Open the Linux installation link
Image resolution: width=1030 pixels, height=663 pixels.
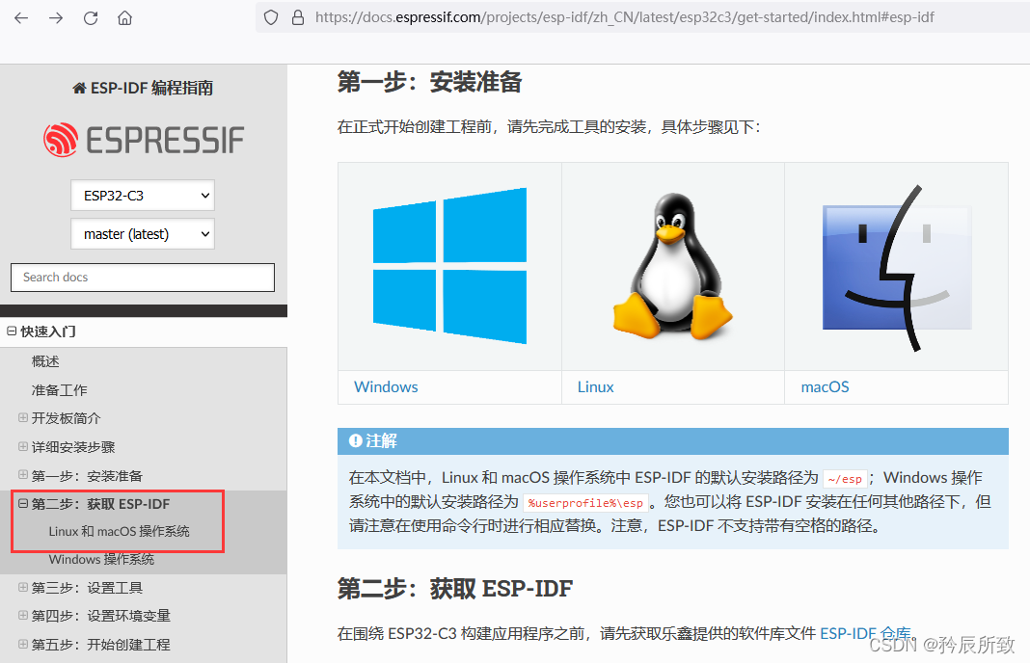[x=596, y=386]
